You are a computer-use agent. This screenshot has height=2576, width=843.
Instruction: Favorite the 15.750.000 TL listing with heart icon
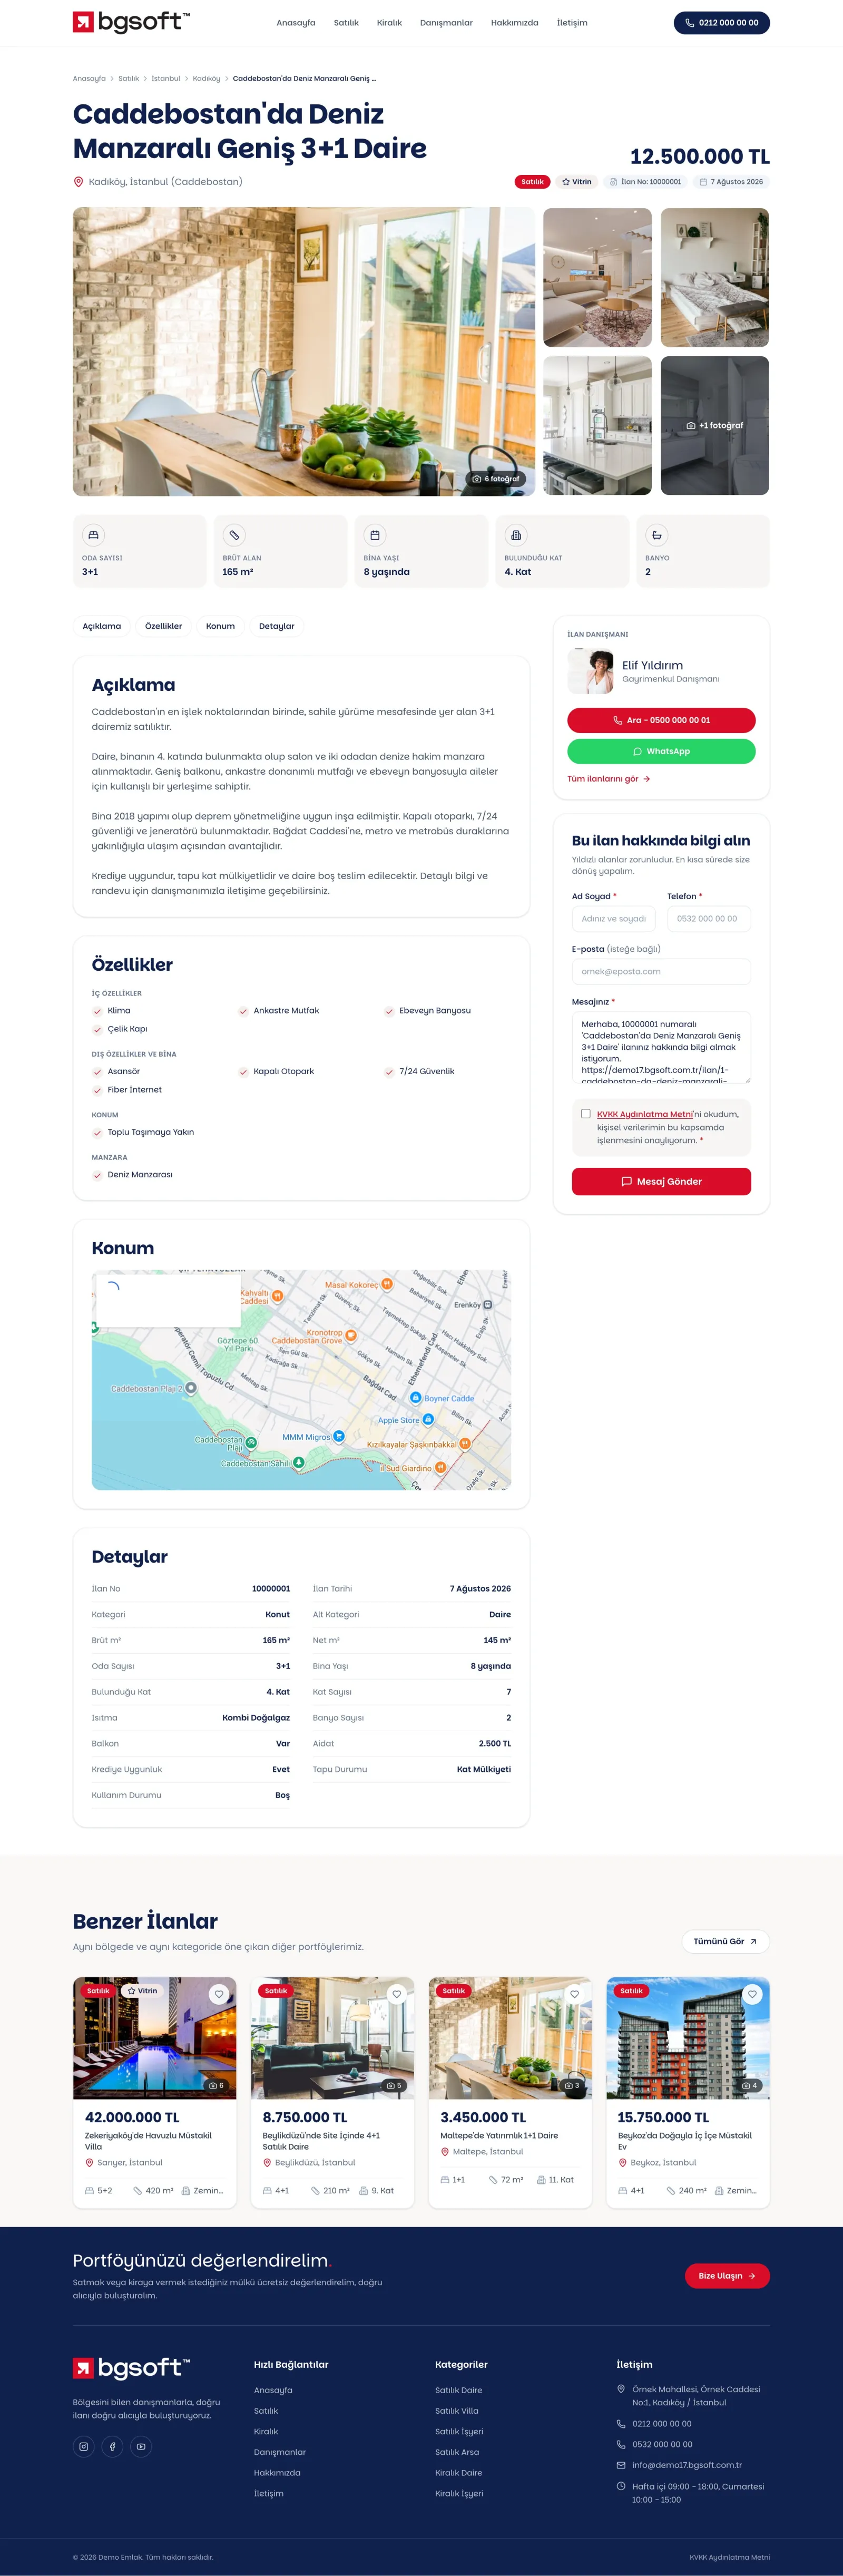pos(753,1994)
